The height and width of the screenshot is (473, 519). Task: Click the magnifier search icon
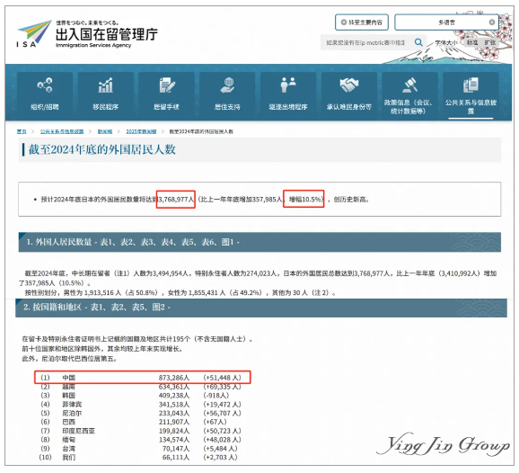418,42
